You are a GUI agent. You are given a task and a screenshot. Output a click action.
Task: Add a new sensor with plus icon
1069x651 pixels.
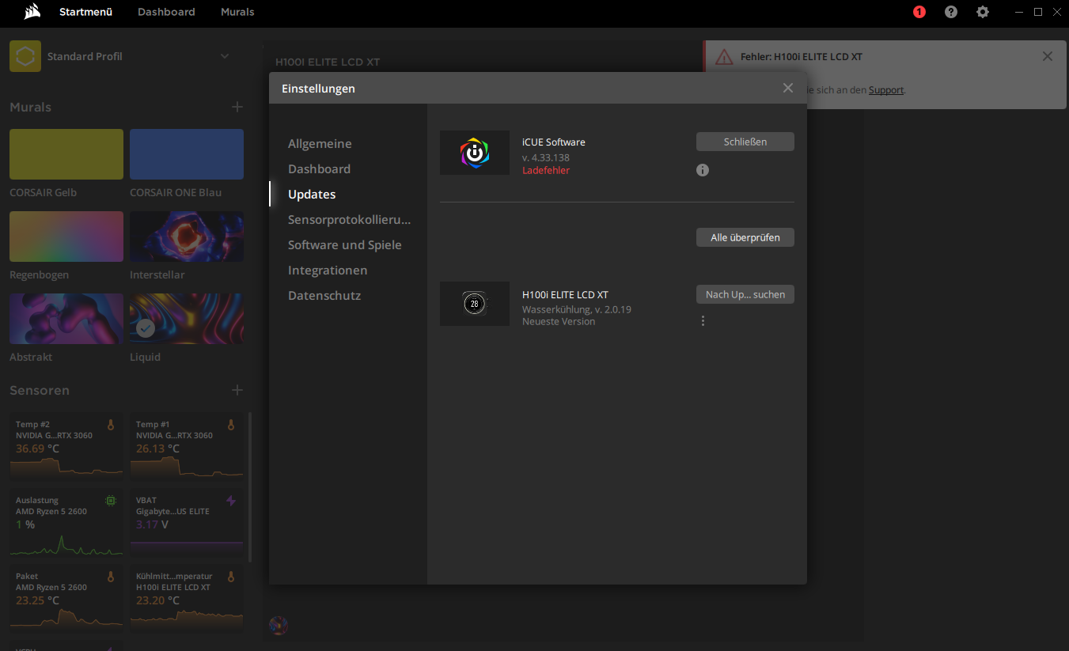coord(237,390)
